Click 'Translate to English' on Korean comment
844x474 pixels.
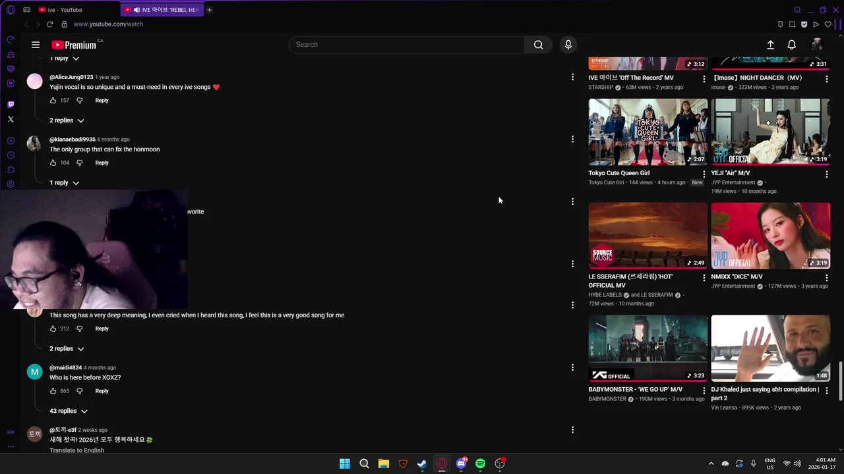76,450
